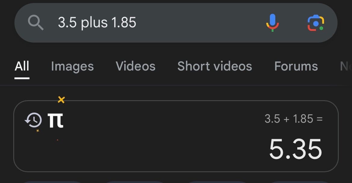Select the partially visible News tab
Screen dimensions: 352x183
coord(346,66)
